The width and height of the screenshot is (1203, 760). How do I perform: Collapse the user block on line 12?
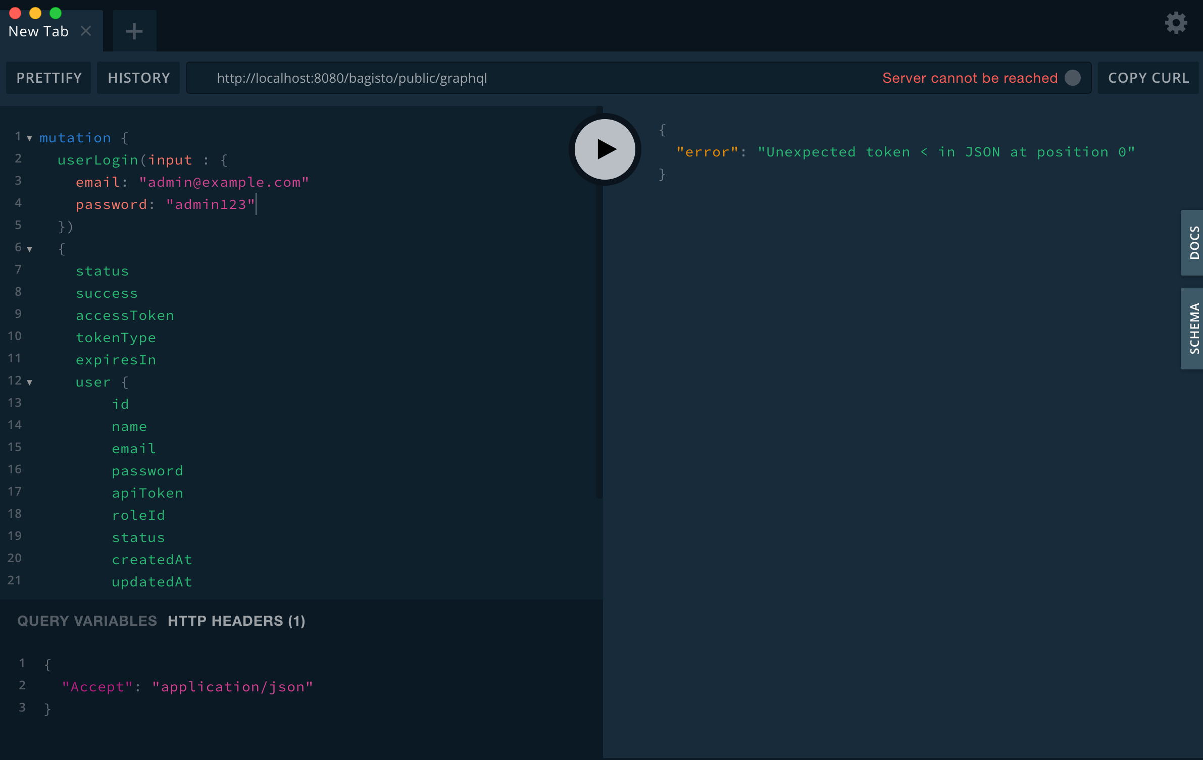(x=29, y=383)
